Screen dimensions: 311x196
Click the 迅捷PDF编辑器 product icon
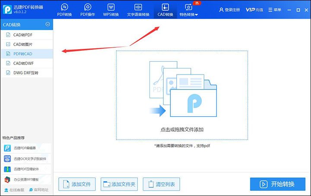(x=7, y=148)
